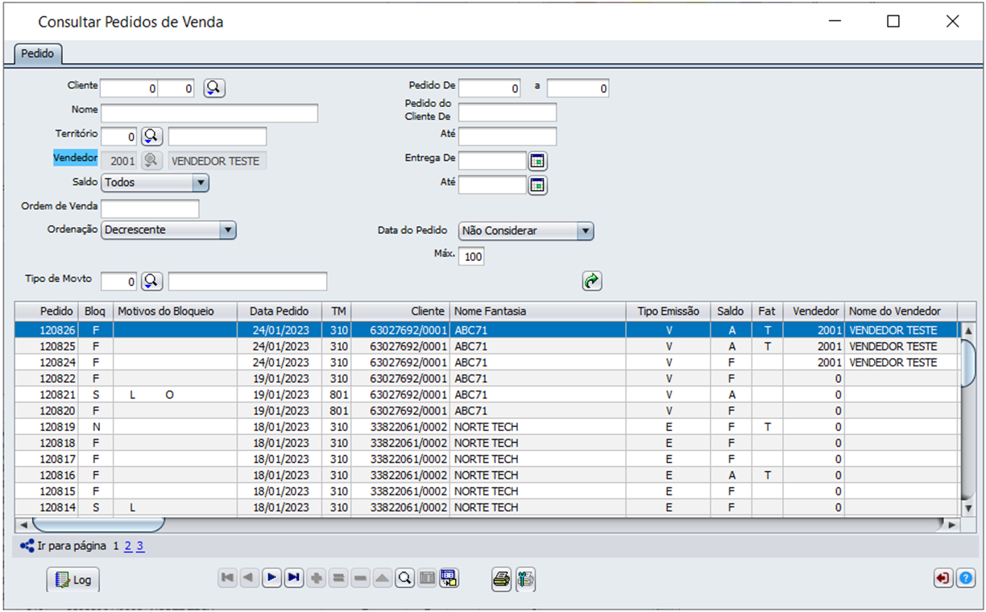Select order row 120822
The width and height of the screenshot is (986, 612).
pos(487,378)
